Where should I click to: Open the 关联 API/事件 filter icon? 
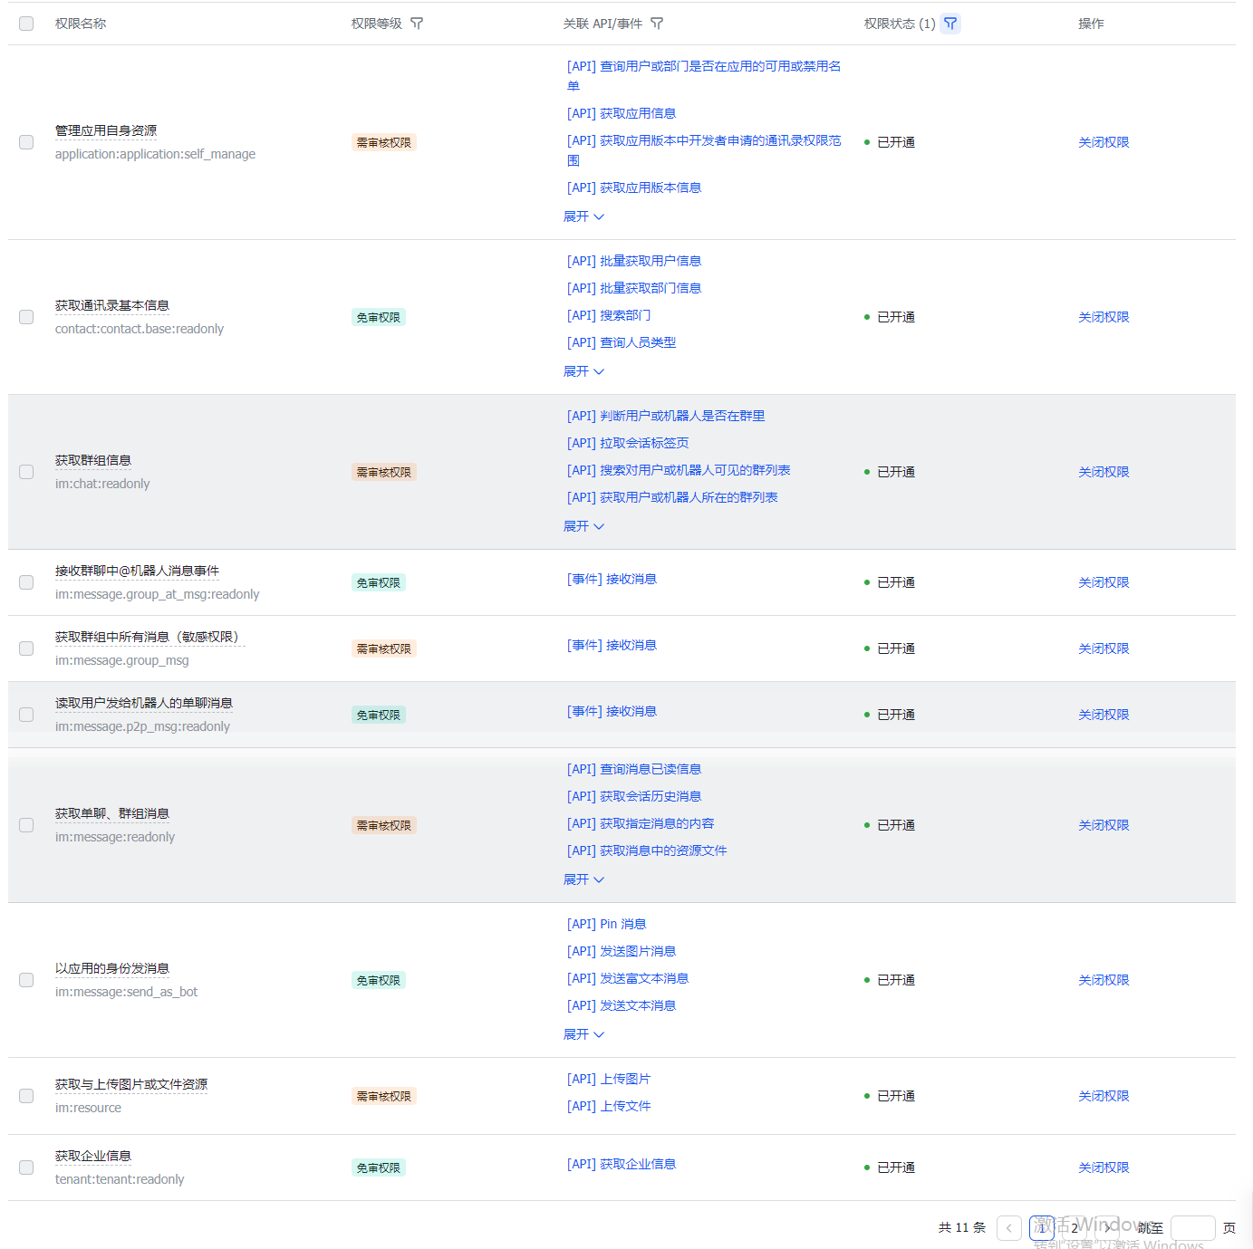(x=657, y=24)
